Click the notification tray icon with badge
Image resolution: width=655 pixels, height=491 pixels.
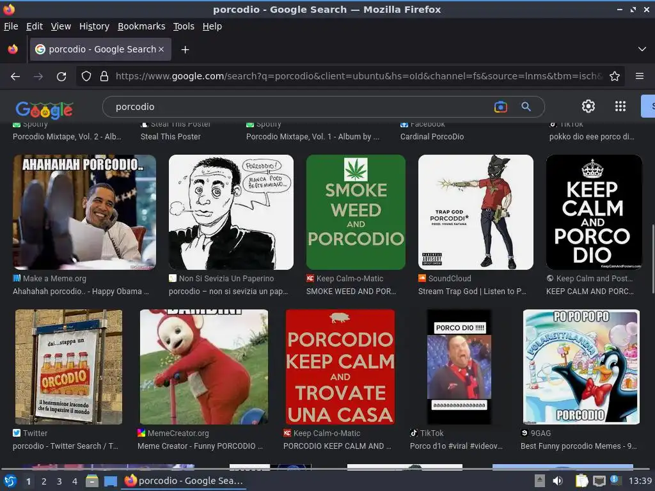pos(615,480)
